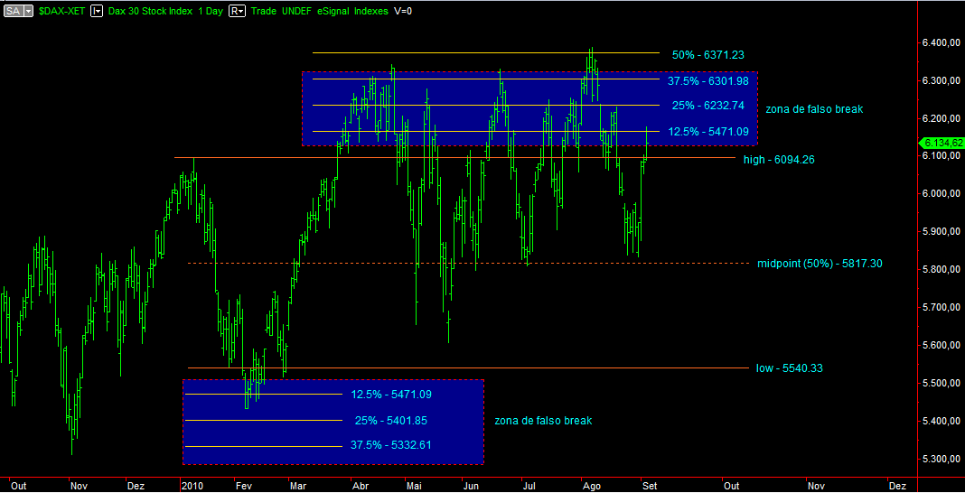Click the Dax 30 Stock Index title
965x493 pixels.
[x=150, y=11]
